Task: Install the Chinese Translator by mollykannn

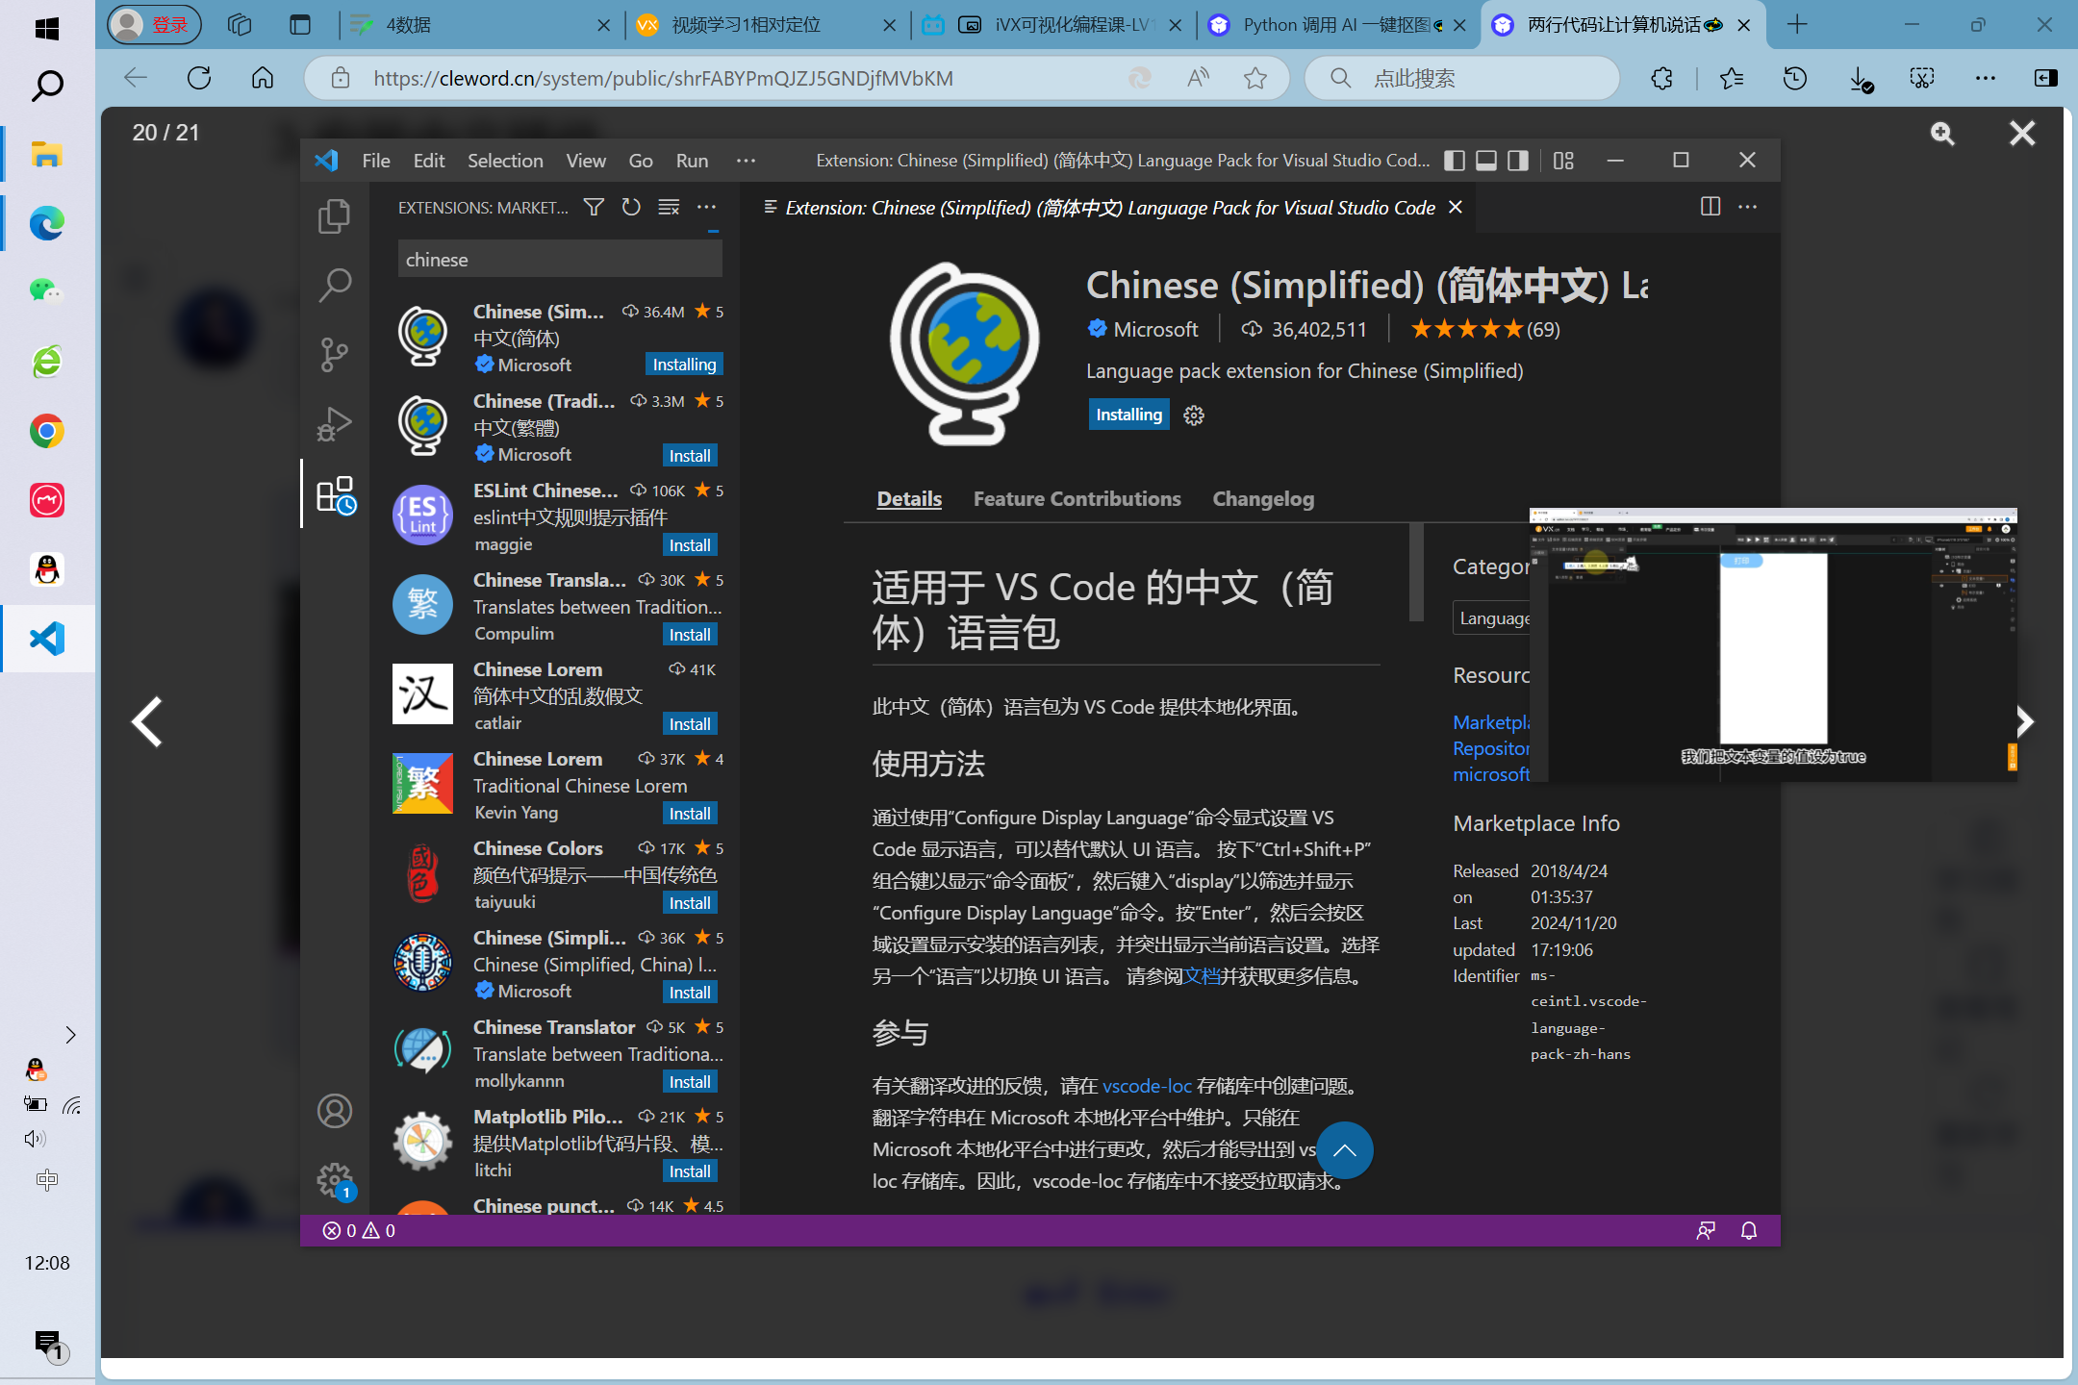Action: coord(690,1081)
